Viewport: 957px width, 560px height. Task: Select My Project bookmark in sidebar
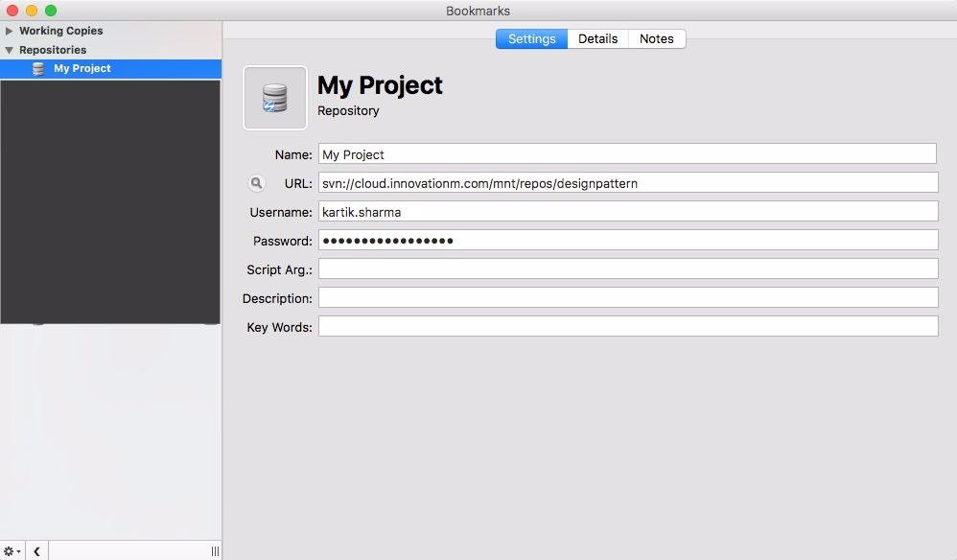82,69
